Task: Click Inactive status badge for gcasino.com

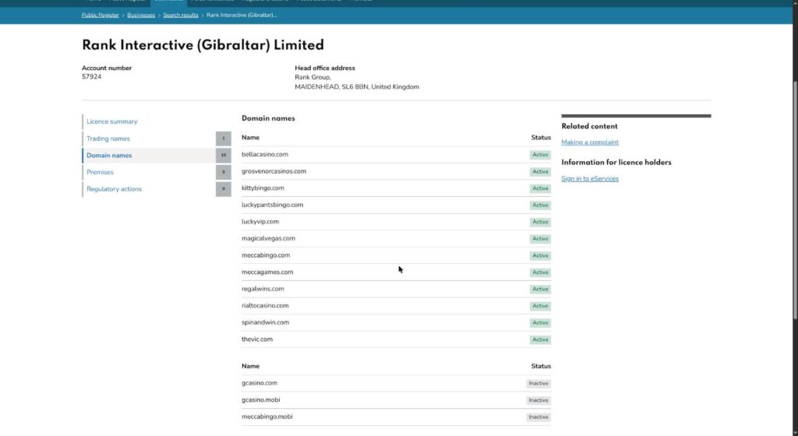Action: [538, 384]
